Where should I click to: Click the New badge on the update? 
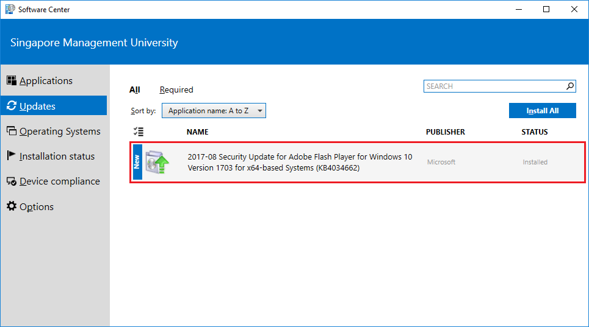(x=137, y=162)
